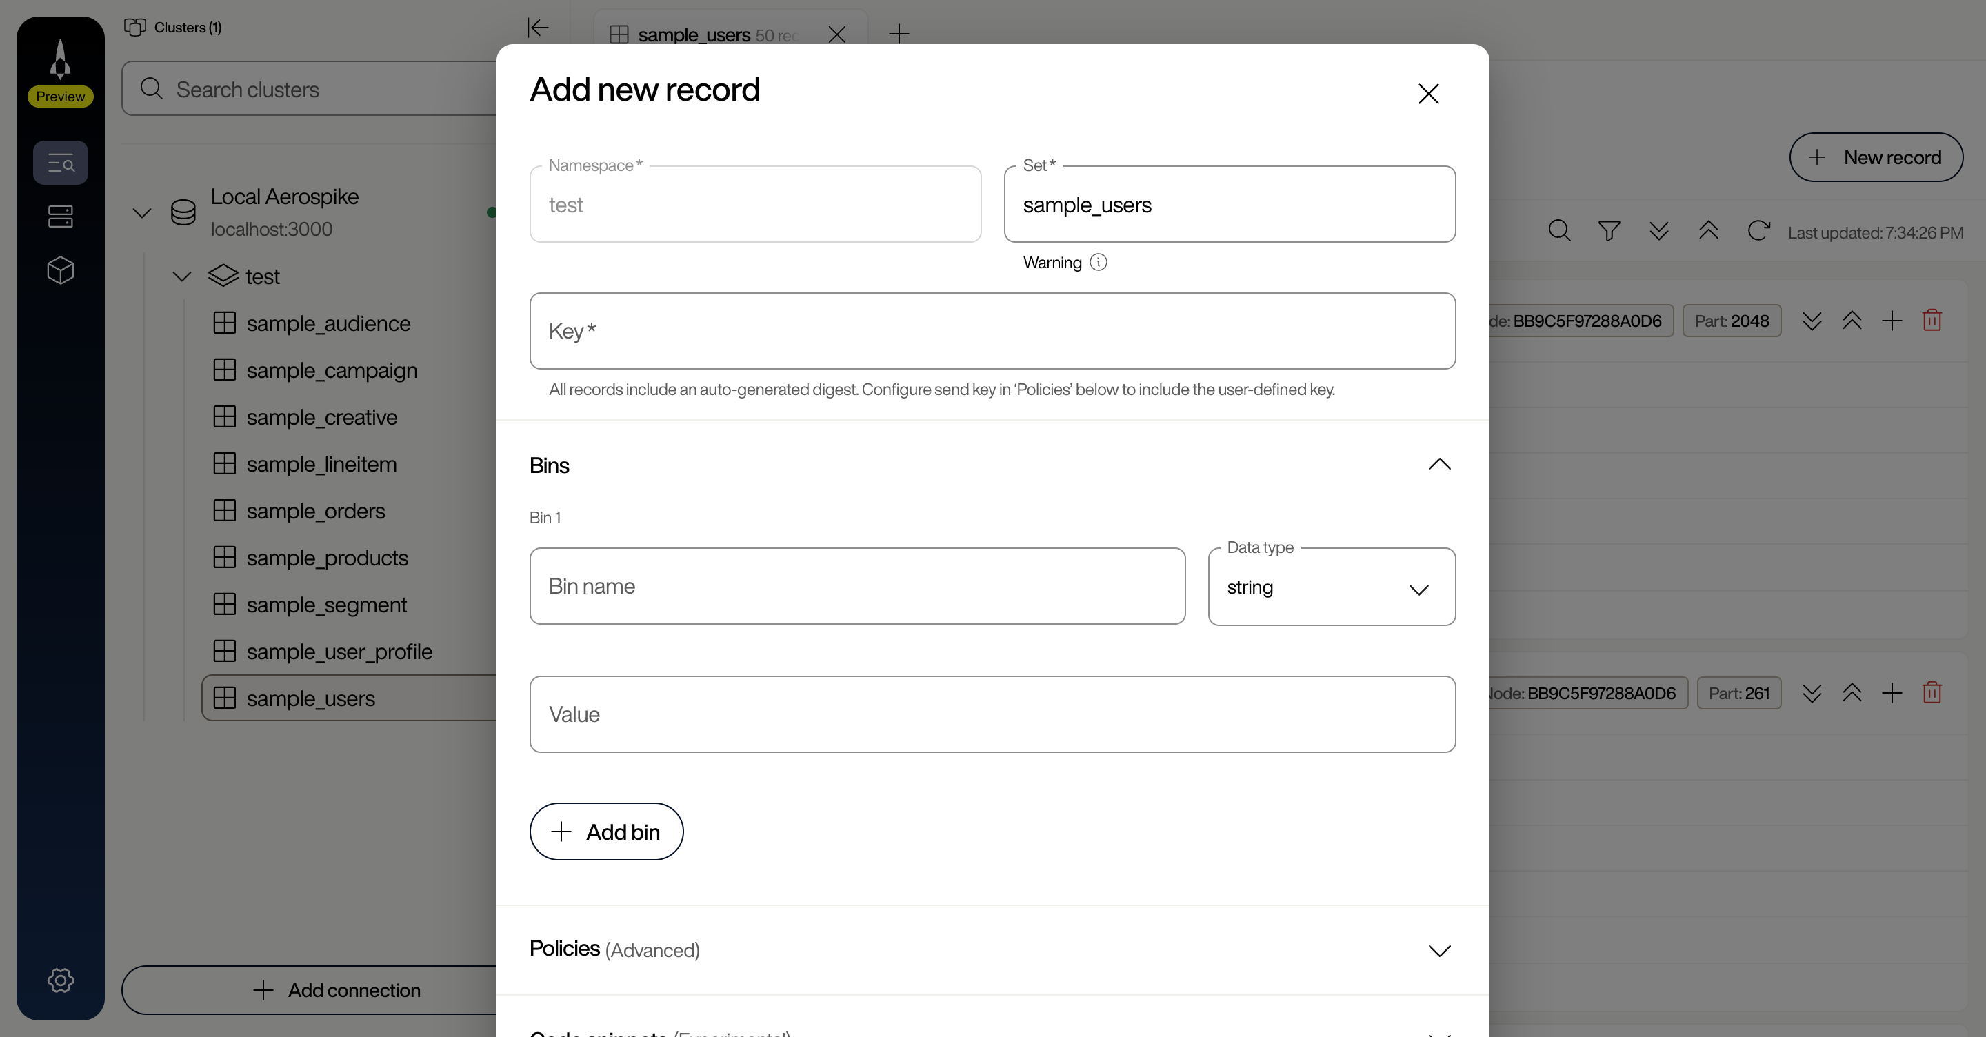Collapse the test namespace in the tree
Image resolution: width=1986 pixels, height=1037 pixels.
click(182, 276)
